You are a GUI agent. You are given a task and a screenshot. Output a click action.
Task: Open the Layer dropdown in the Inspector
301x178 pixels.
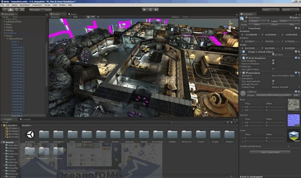[x=289, y=21]
